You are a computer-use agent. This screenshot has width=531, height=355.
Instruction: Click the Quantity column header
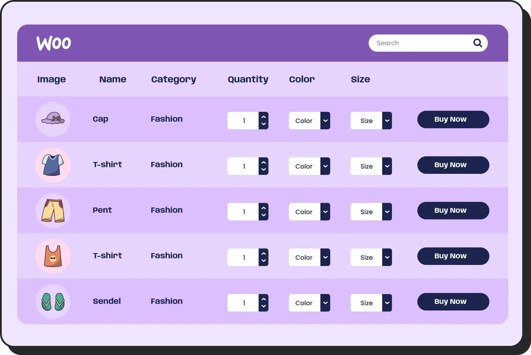tap(248, 80)
